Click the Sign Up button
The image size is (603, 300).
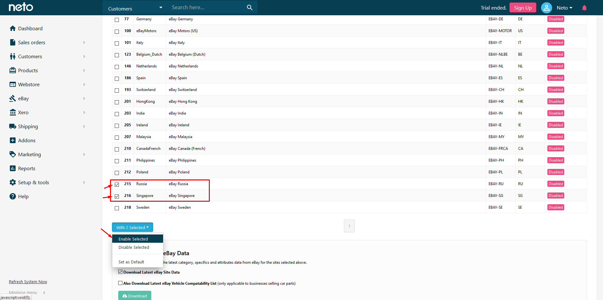[x=523, y=8]
